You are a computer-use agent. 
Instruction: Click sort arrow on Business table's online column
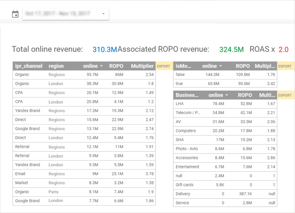226,95
